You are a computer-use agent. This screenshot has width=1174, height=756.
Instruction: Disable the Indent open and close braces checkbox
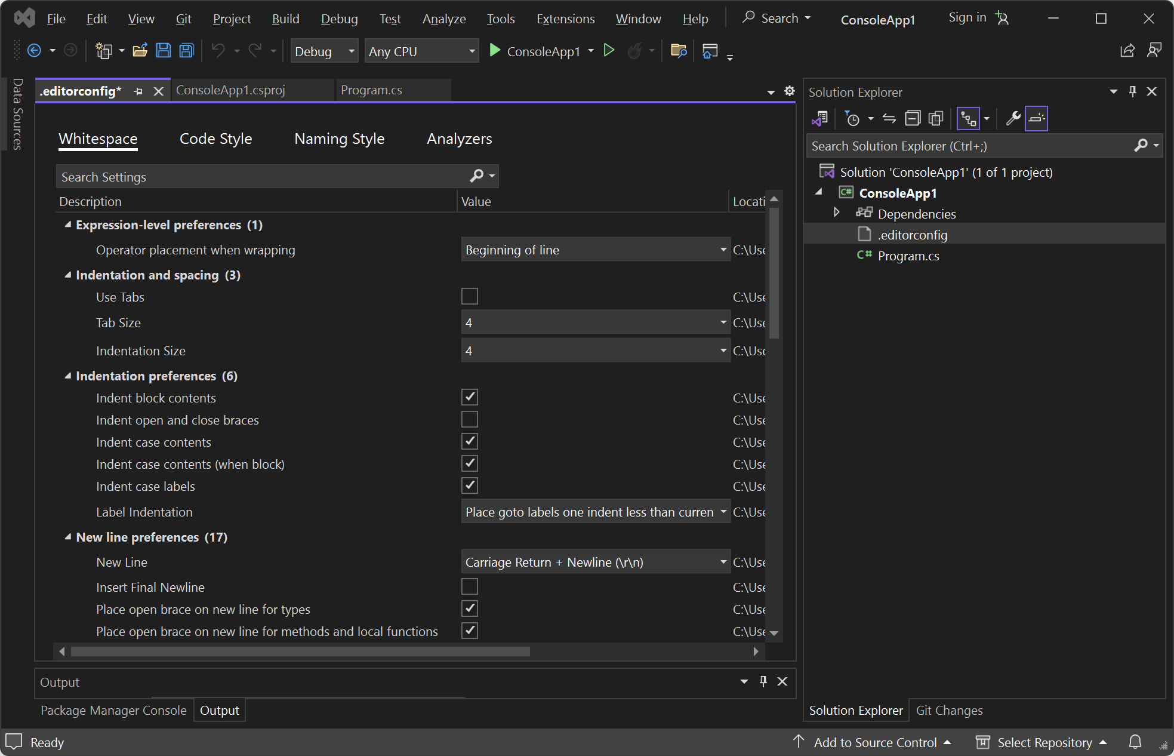point(469,420)
